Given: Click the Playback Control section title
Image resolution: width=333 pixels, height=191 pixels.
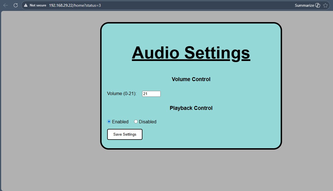Looking at the screenshot, I should pos(191,108).
